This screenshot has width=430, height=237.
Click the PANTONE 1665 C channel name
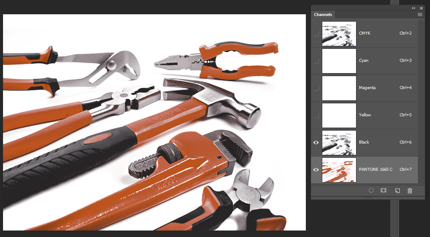[x=375, y=169]
